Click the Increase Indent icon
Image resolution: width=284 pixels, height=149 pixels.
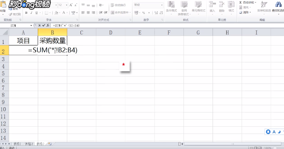pos(106,12)
